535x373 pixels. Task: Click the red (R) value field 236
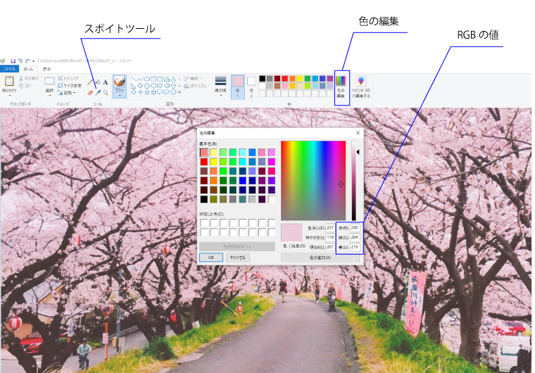(355, 227)
